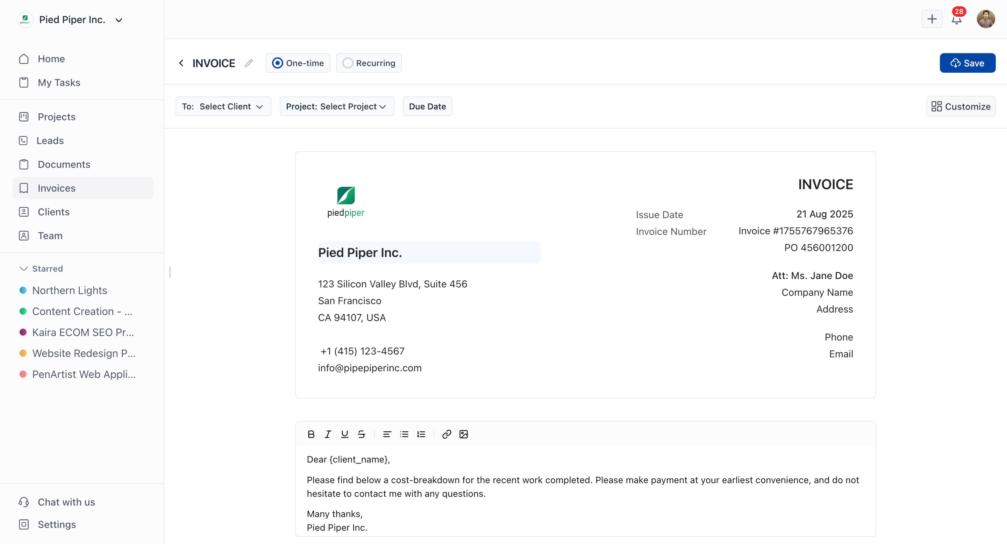Image resolution: width=1007 pixels, height=544 pixels.
Task: Click the Save button
Action: (967, 63)
